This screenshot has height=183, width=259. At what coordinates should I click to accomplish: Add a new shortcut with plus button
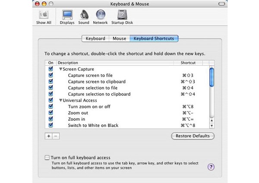(x=48, y=136)
